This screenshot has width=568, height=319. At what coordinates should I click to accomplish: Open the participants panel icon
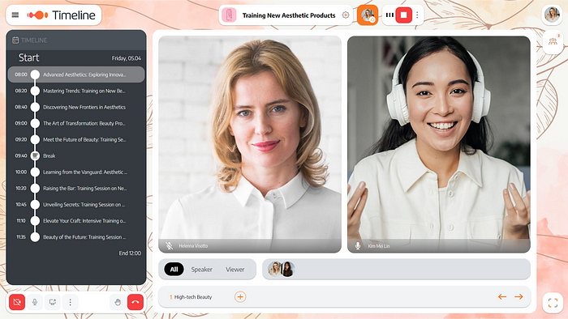click(x=553, y=41)
